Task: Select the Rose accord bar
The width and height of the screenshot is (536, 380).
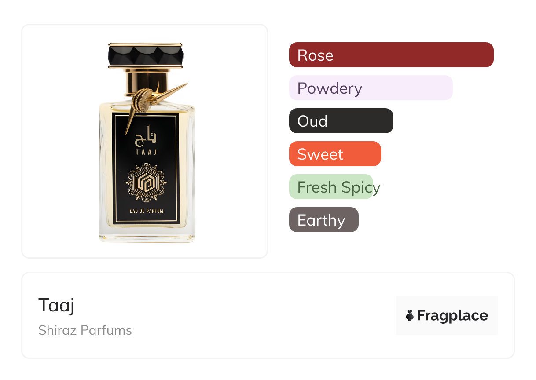Action: [391, 55]
